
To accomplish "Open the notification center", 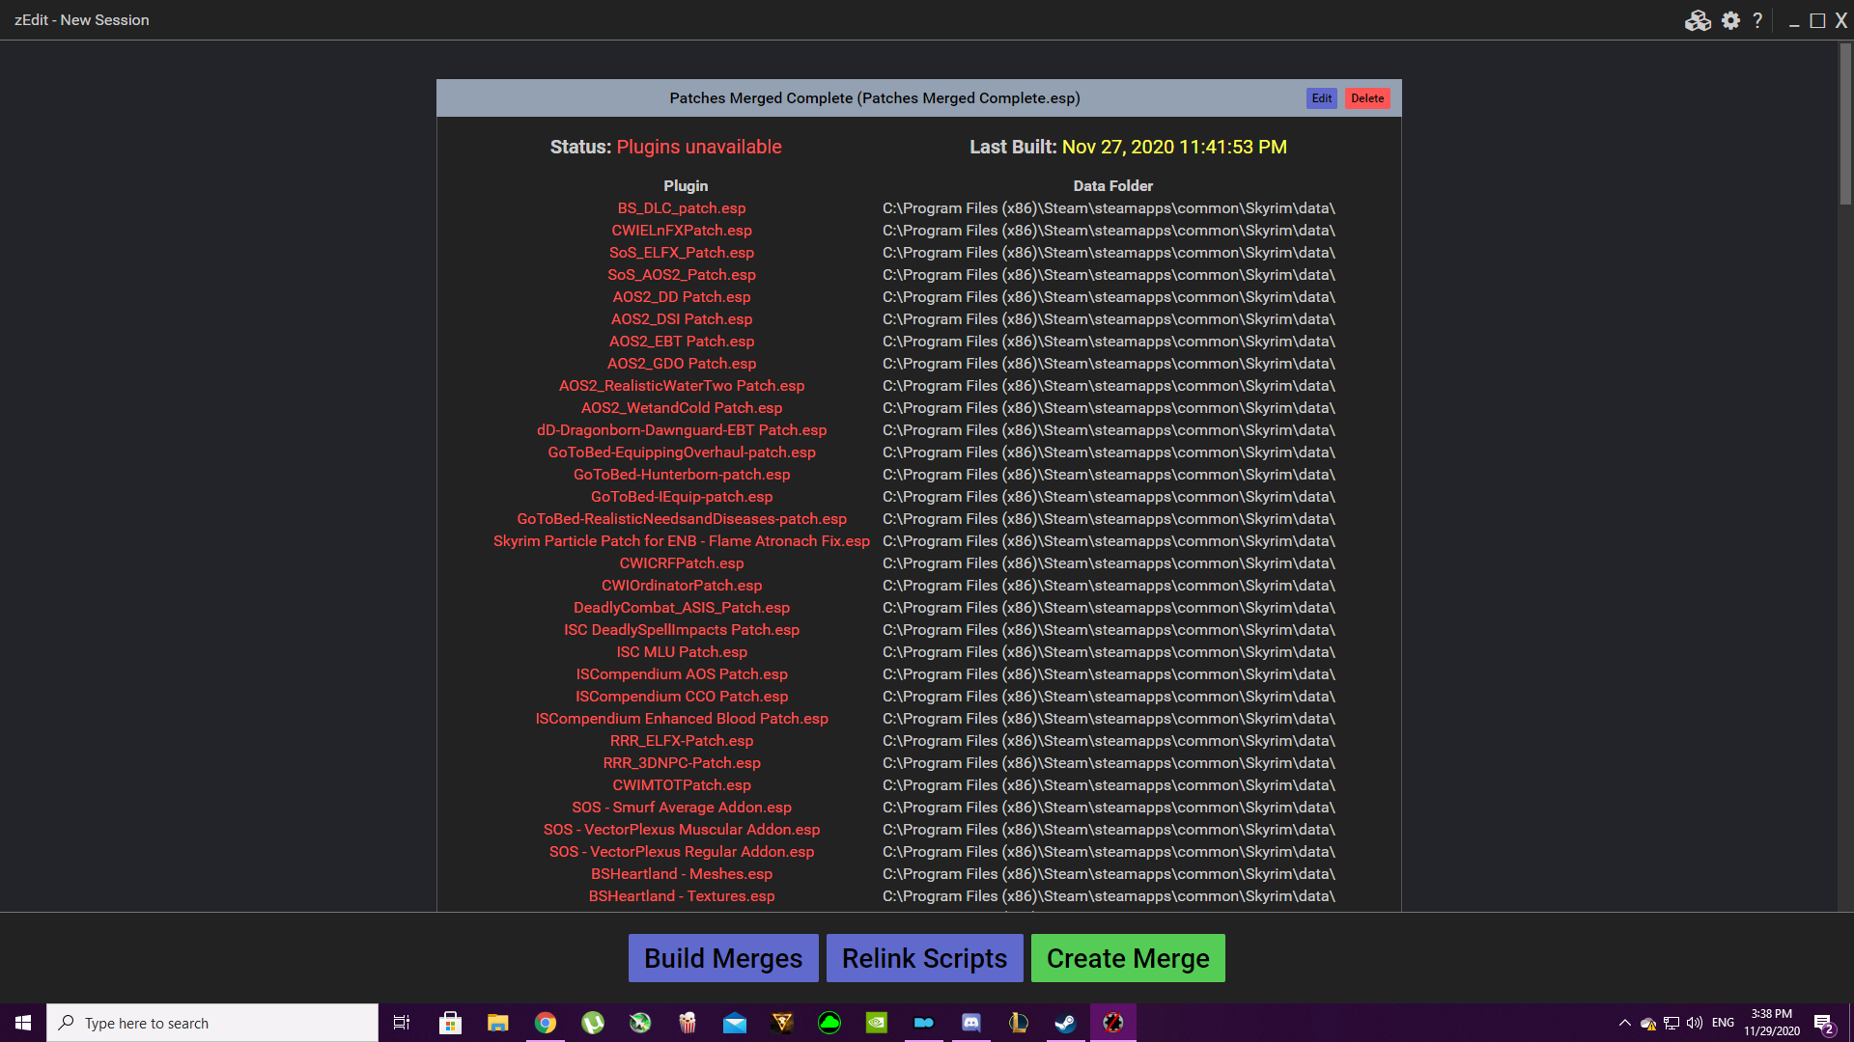I will point(1823,1023).
